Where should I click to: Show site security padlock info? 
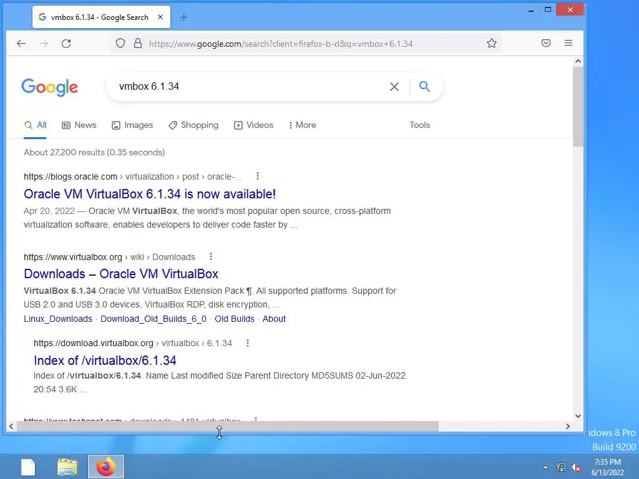tap(138, 43)
